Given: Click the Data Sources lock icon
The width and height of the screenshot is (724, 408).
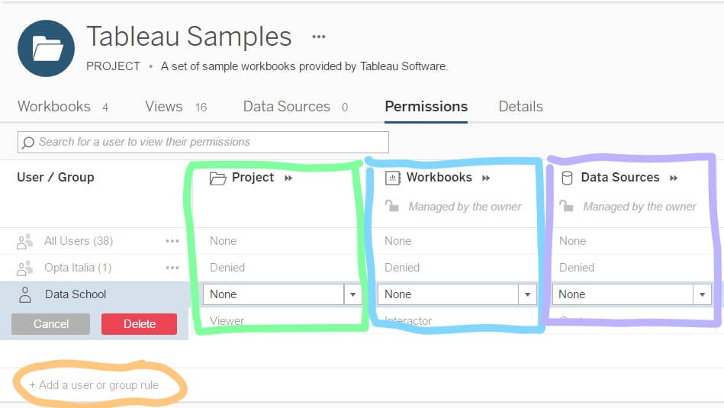Looking at the screenshot, I should 567,206.
